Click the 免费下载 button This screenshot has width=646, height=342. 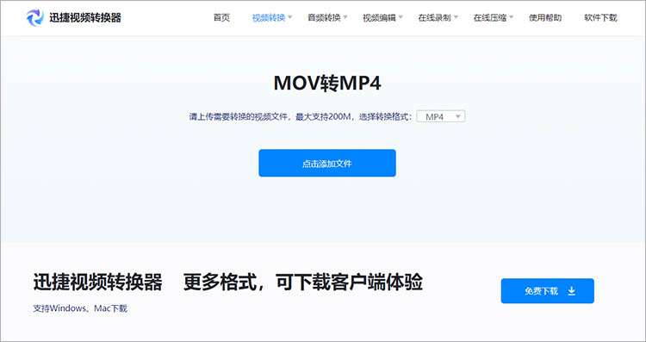[548, 291]
